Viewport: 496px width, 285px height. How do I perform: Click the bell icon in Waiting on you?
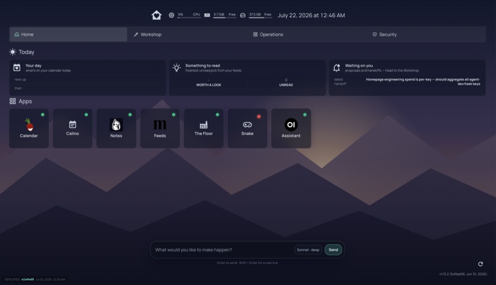coord(336,68)
